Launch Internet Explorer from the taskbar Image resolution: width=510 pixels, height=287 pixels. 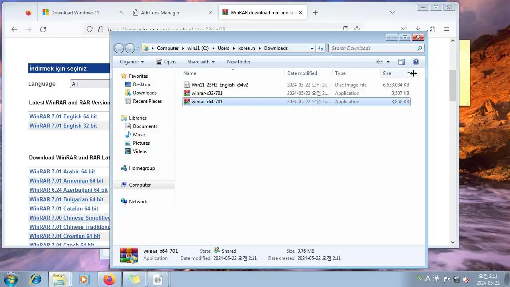(x=35, y=279)
